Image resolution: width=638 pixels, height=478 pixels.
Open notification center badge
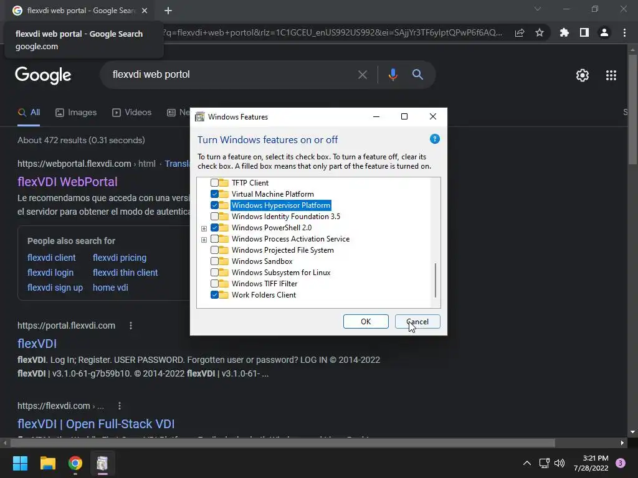pyautogui.click(x=620, y=463)
